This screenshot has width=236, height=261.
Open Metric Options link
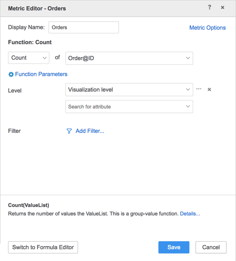[x=207, y=28]
